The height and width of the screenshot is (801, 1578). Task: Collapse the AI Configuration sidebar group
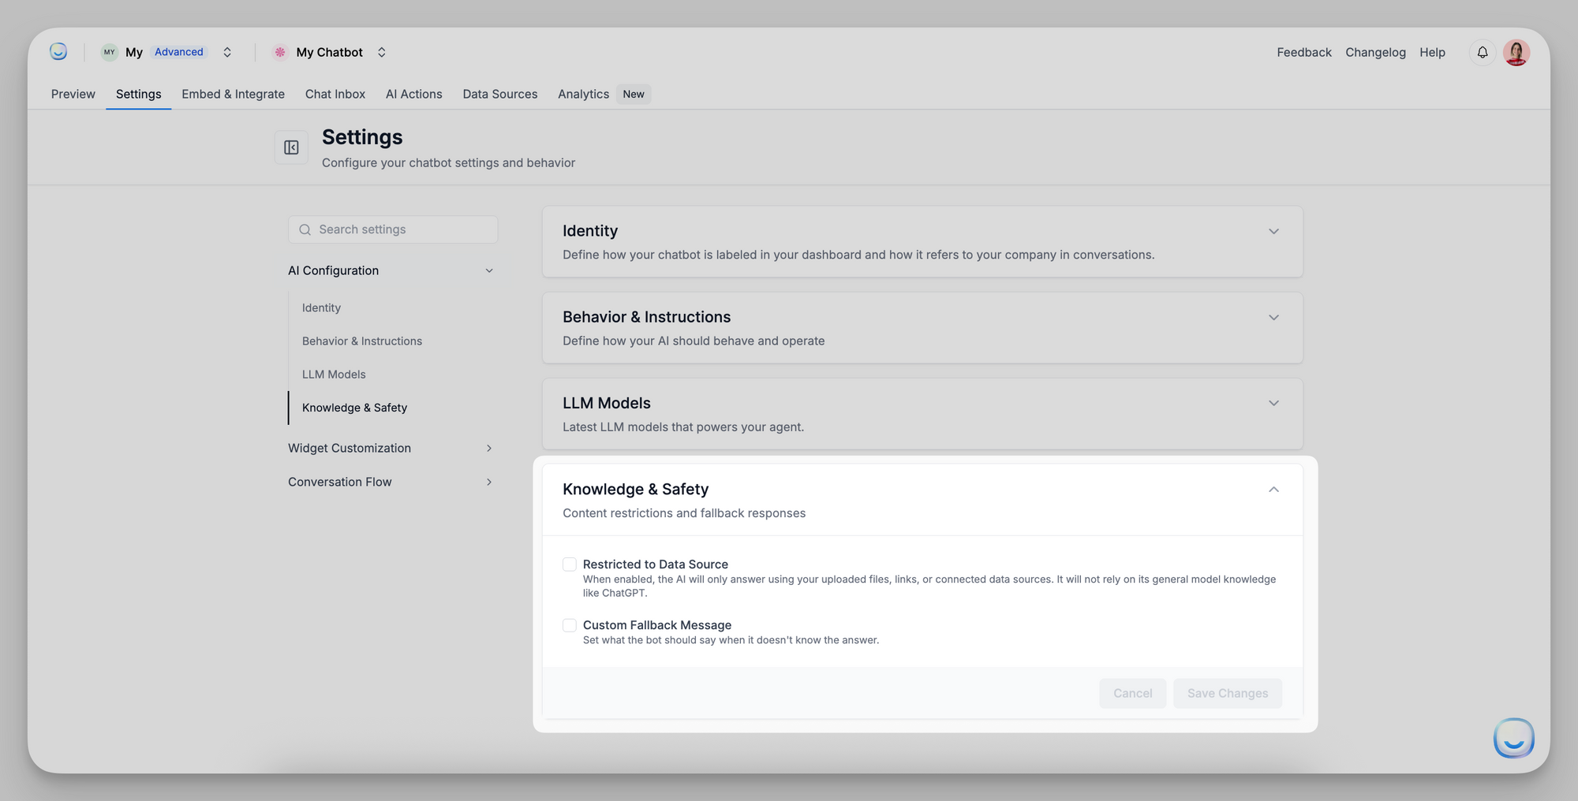tap(393, 270)
